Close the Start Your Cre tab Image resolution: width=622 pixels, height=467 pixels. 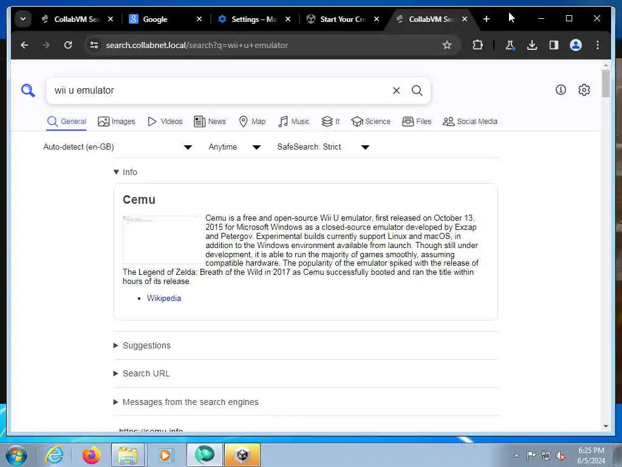(377, 19)
